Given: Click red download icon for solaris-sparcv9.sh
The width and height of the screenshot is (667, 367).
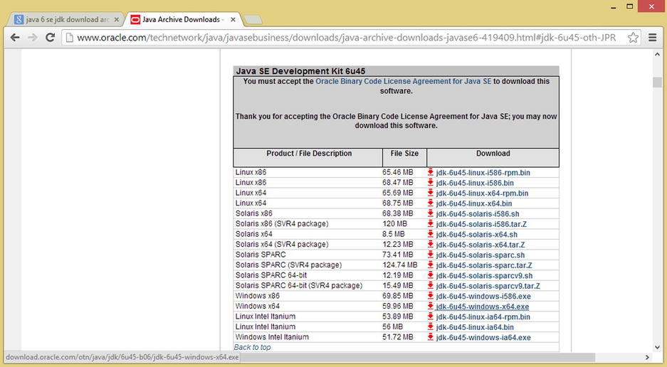Looking at the screenshot, I should [x=431, y=275].
